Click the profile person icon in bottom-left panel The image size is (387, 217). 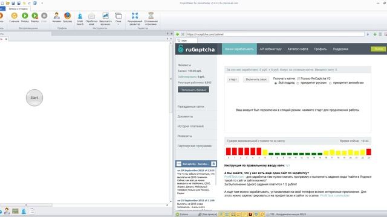pyautogui.click(x=7, y=211)
